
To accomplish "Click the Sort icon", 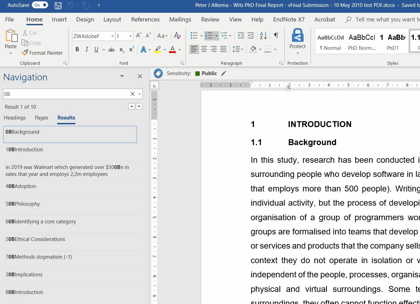I will [263, 36].
